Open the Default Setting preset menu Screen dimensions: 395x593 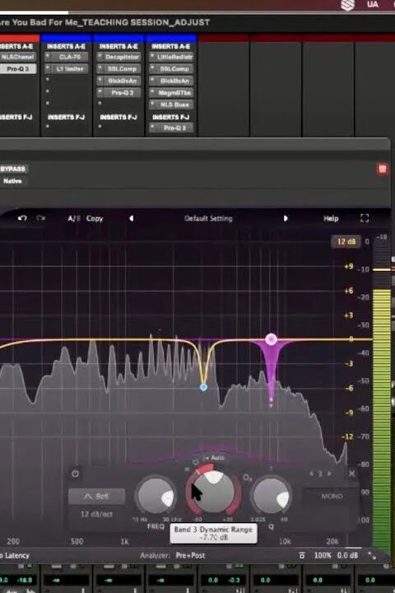point(208,218)
